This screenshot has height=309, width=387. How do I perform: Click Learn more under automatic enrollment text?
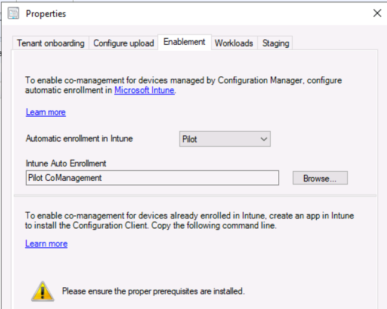click(46, 112)
